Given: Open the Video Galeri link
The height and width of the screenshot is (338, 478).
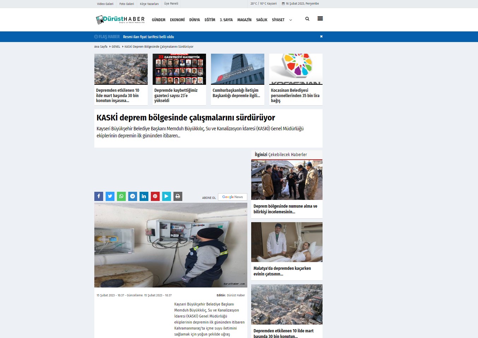Looking at the screenshot, I should 105,4.
